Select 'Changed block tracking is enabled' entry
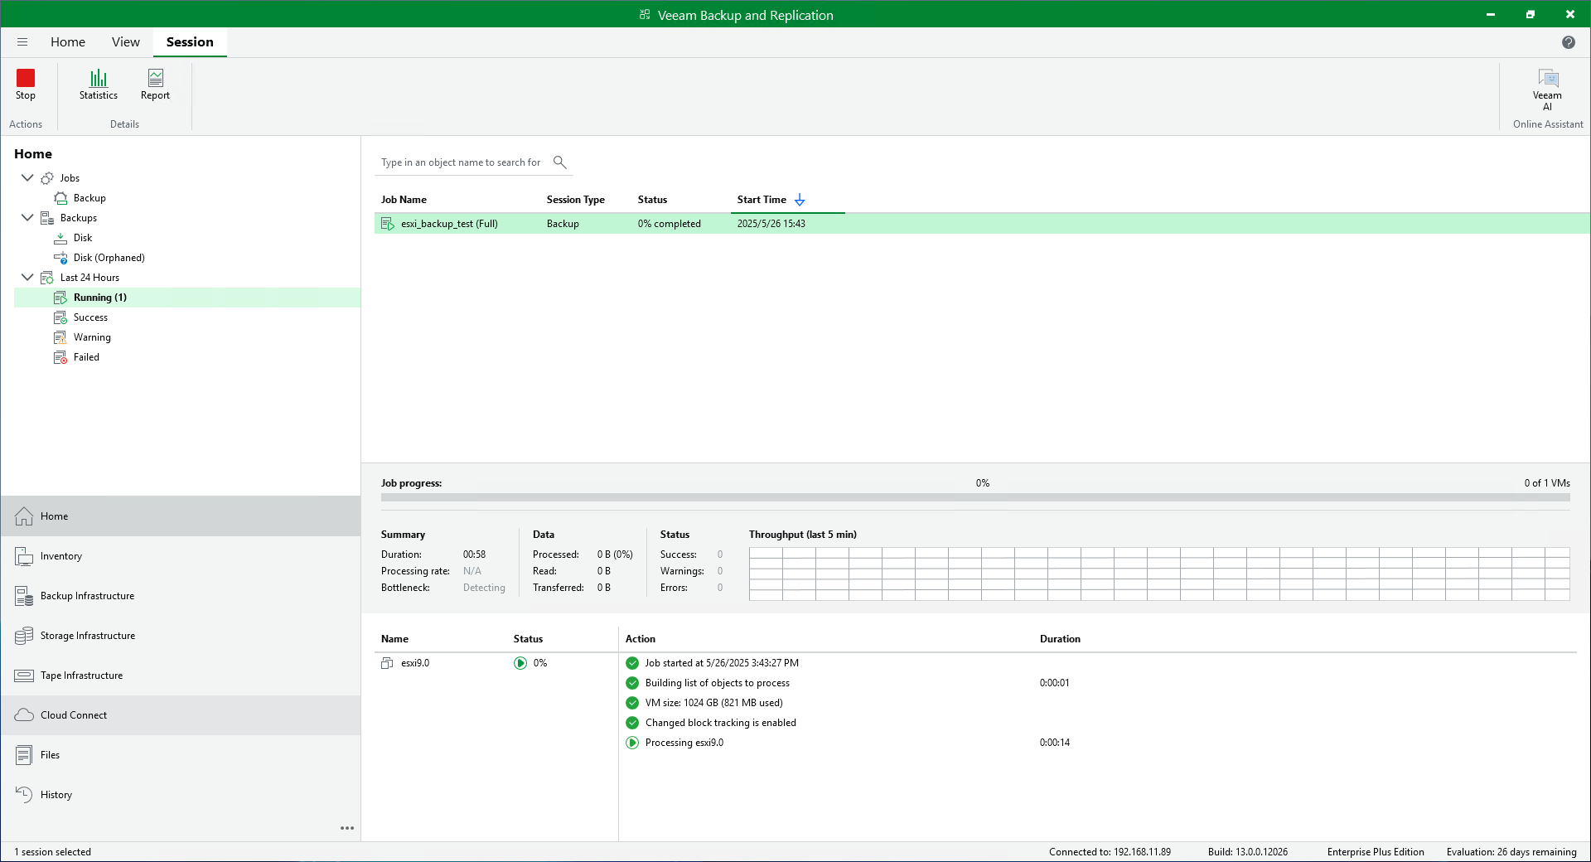1591x862 pixels. pyautogui.click(x=721, y=723)
